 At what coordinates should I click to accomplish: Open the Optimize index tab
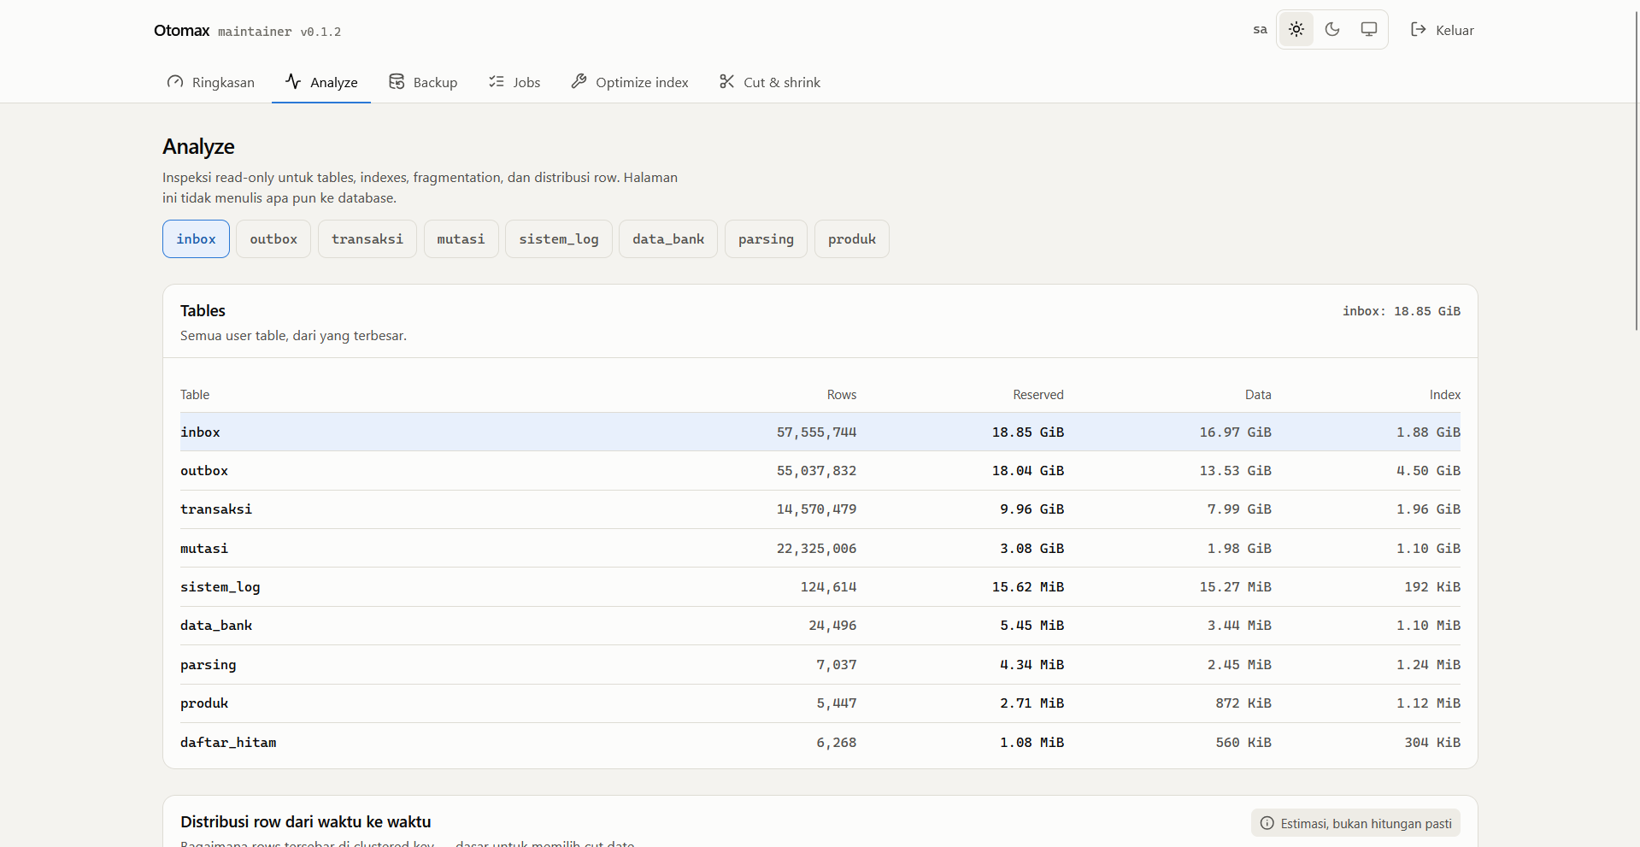(630, 82)
